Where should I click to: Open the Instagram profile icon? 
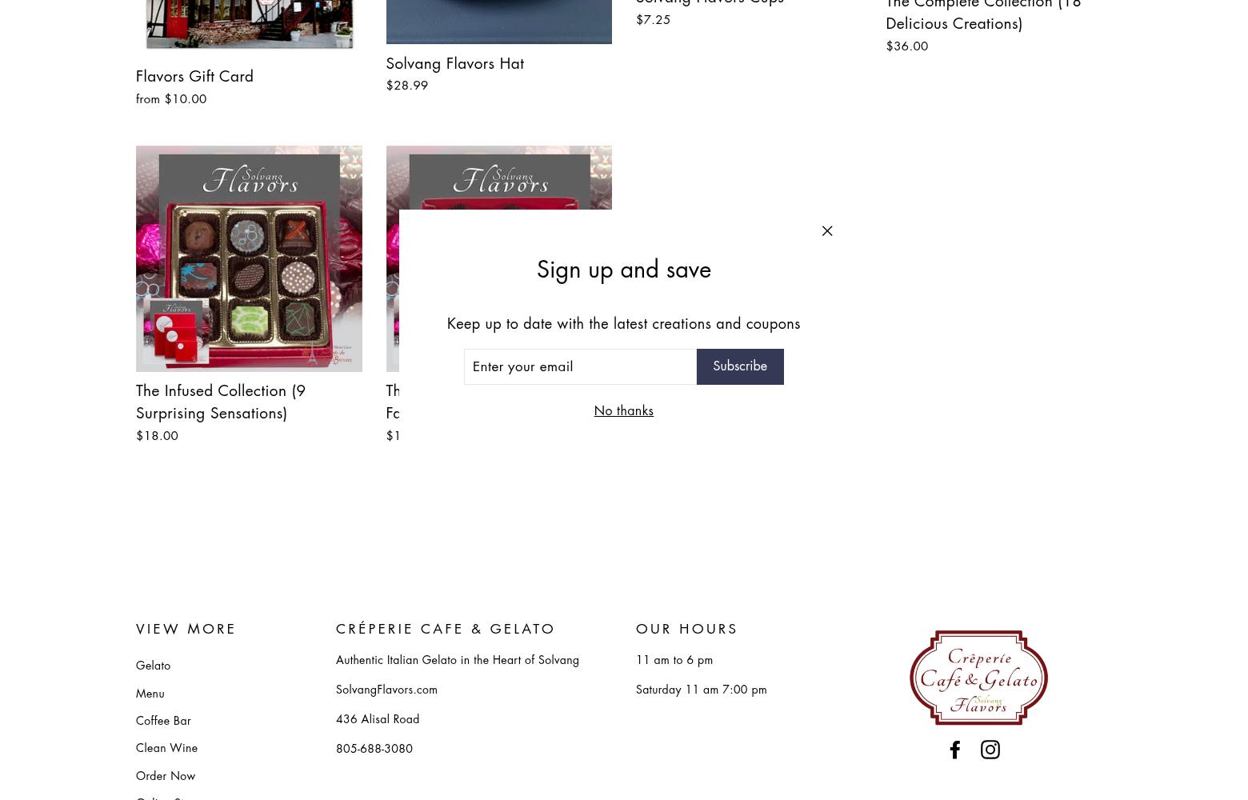pos(990,750)
